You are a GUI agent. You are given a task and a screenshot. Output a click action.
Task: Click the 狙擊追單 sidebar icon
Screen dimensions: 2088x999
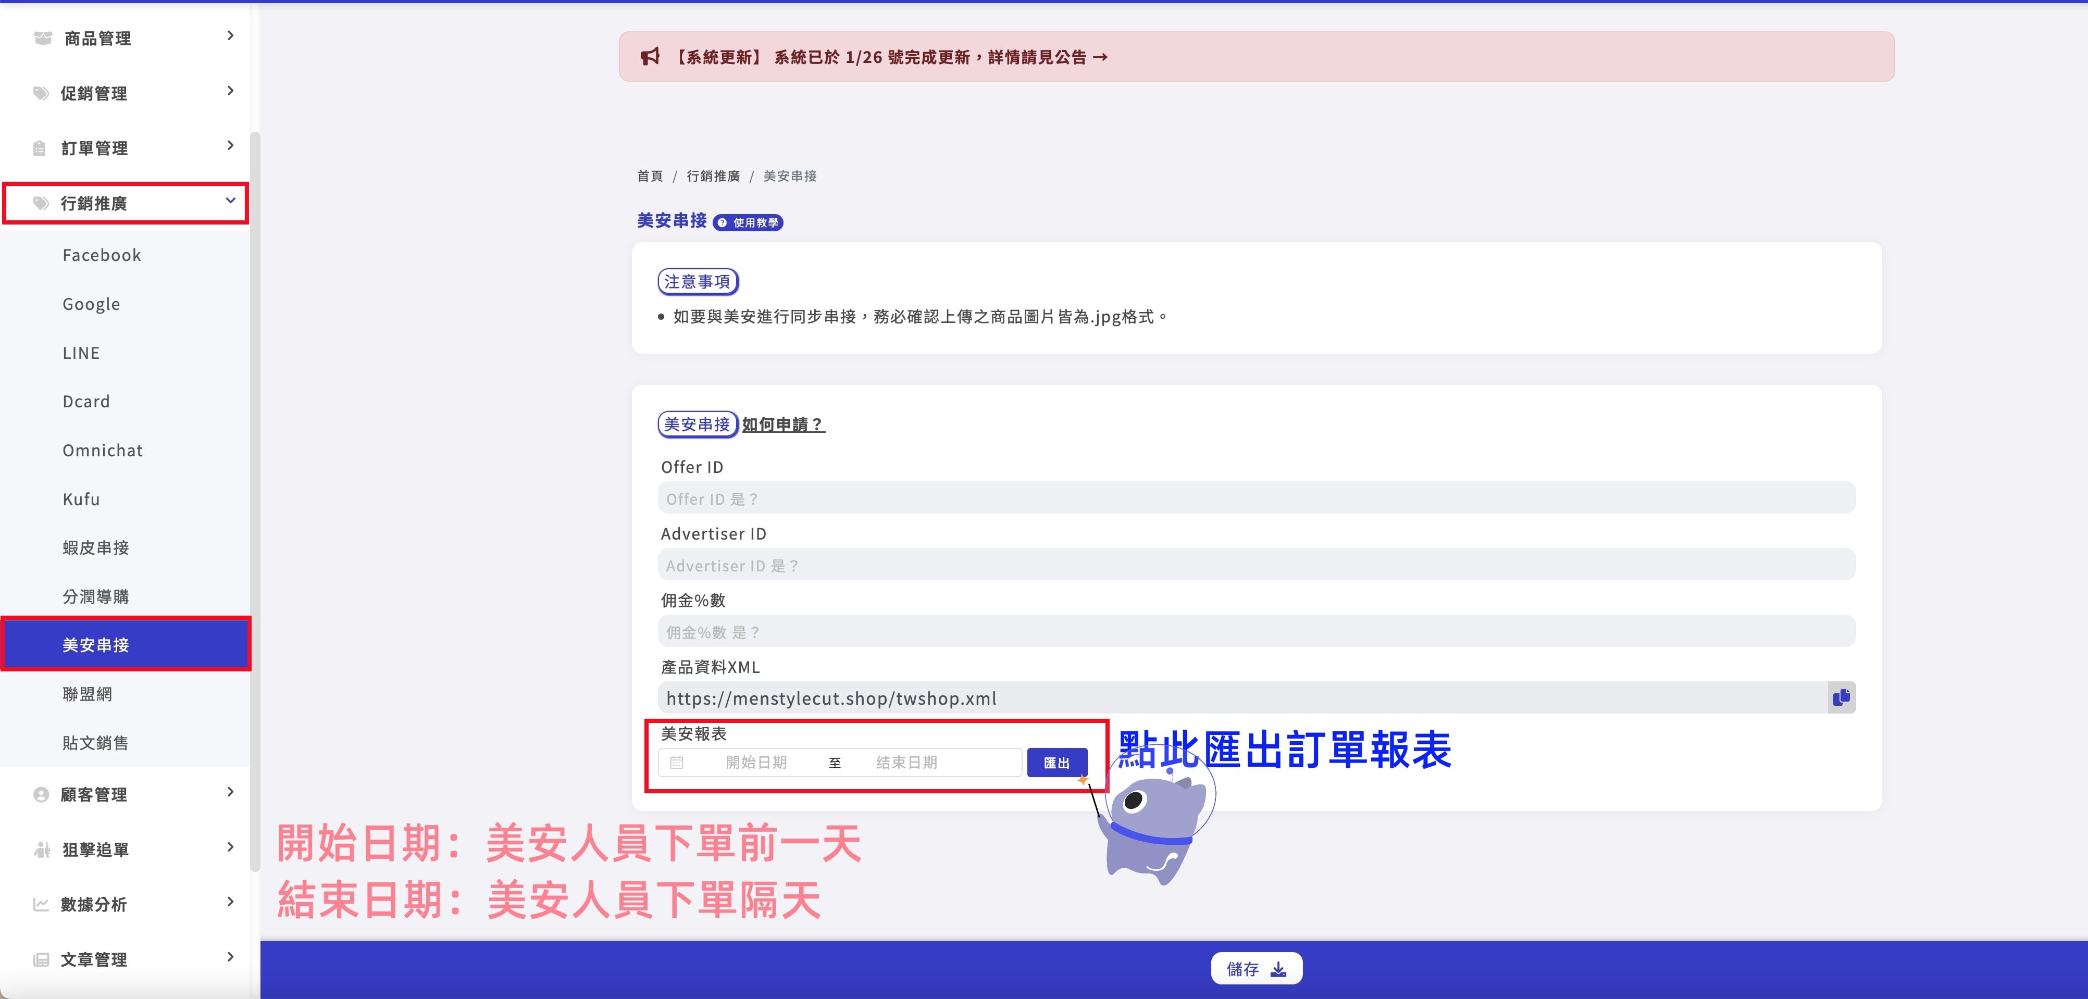[x=42, y=849]
